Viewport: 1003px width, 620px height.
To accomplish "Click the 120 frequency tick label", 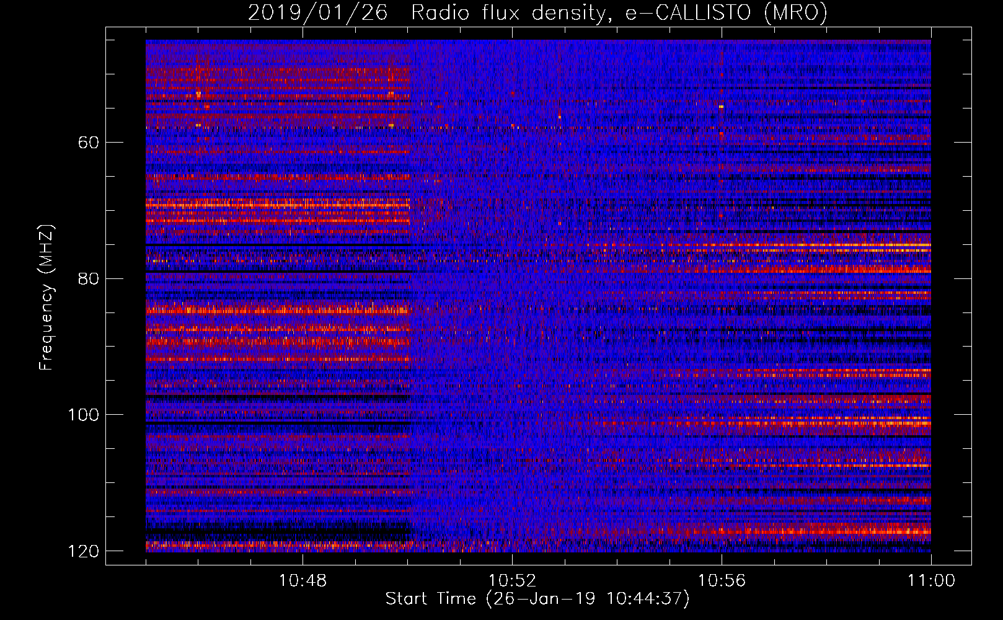I will tap(84, 551).
